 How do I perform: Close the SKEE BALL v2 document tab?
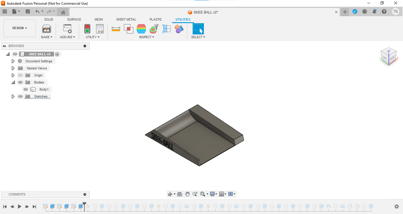pos(336,12)
